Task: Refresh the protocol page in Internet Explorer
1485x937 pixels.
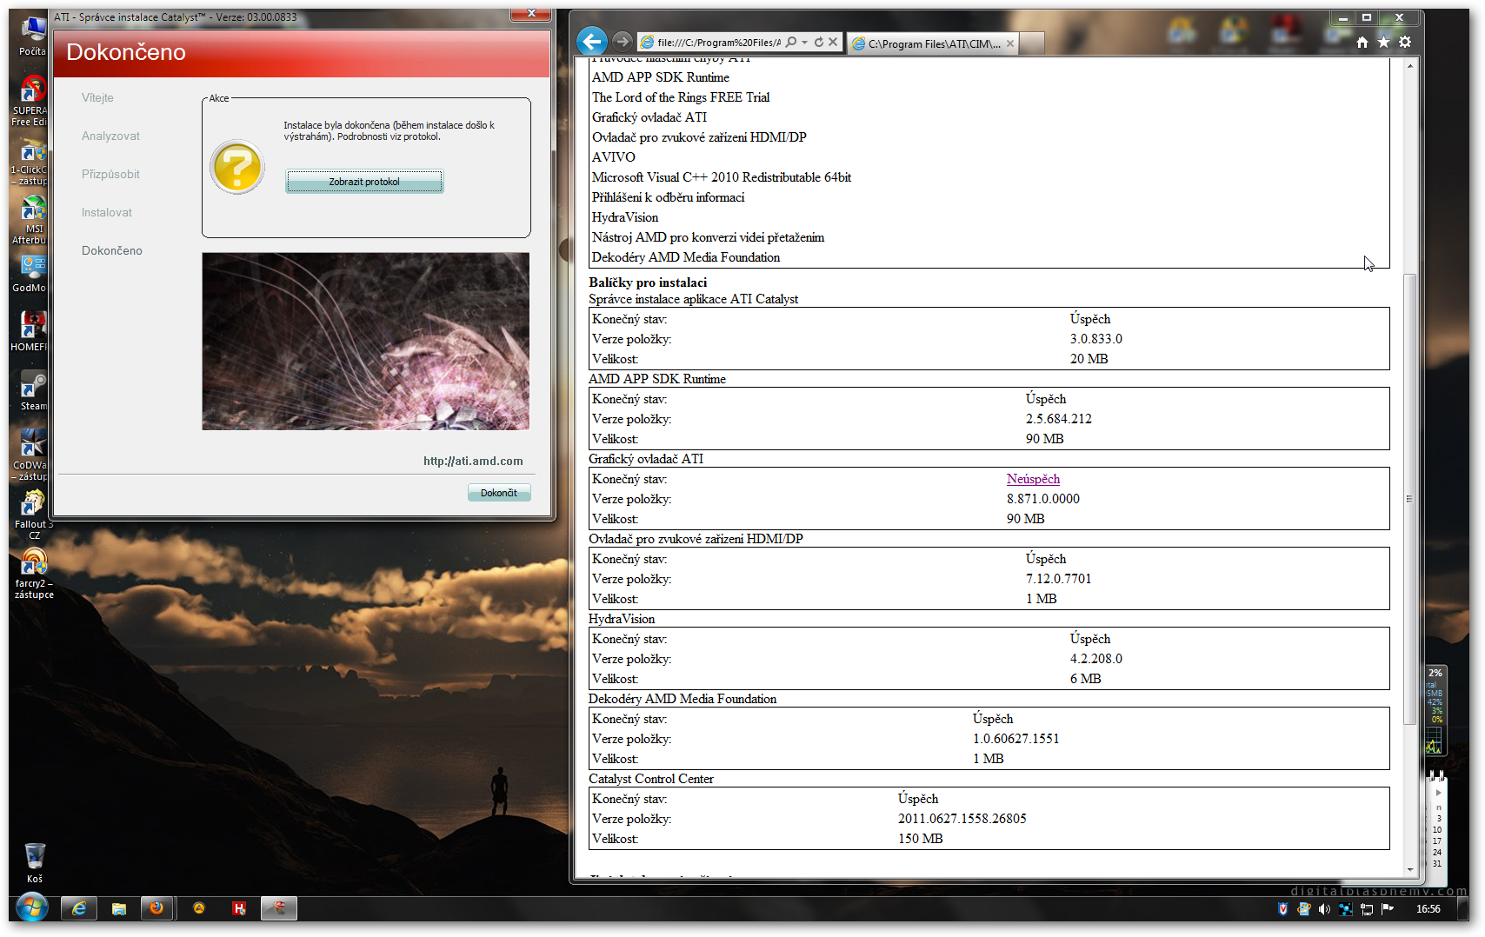Action: click(819, 42)
